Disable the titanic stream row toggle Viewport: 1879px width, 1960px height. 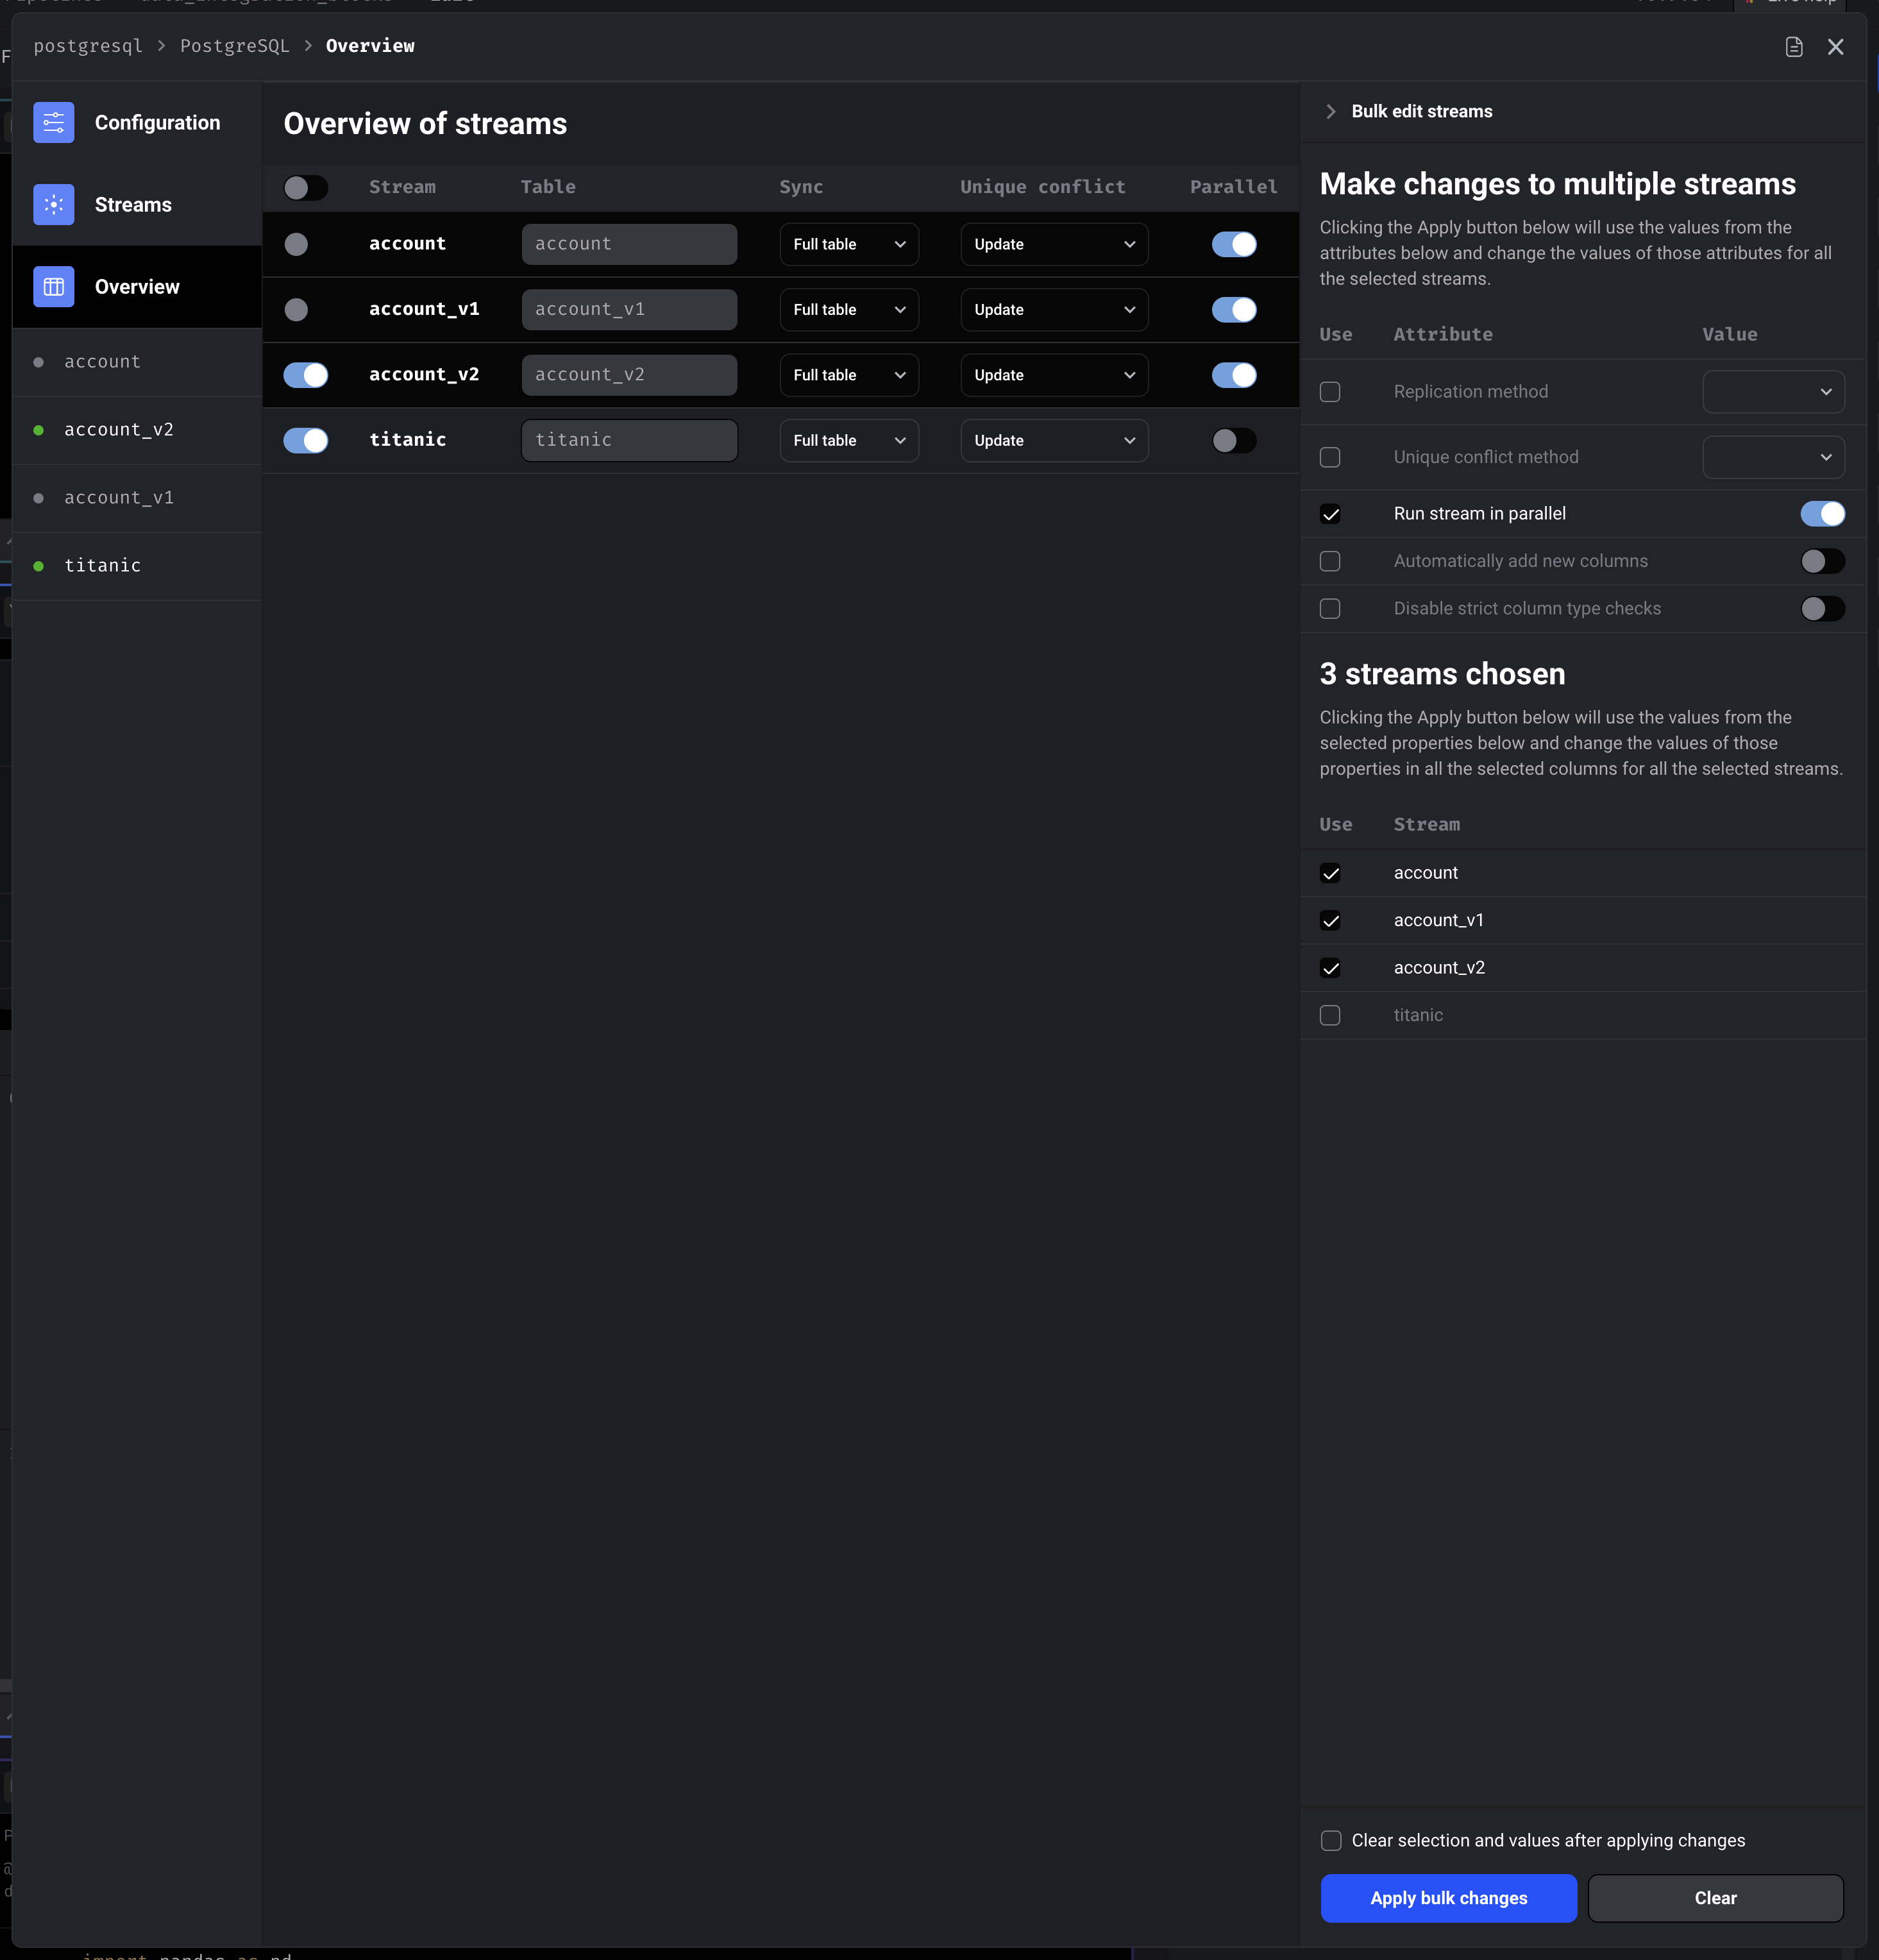click(306, 440)
